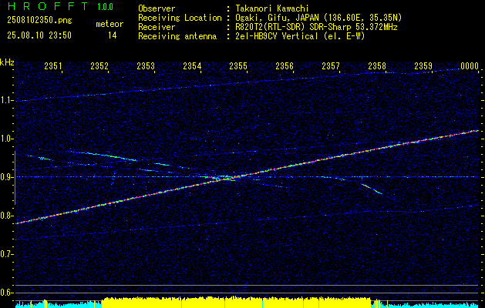485x308 pixels.
Task: Click the meteor label
Action: (x=109, y=24)
